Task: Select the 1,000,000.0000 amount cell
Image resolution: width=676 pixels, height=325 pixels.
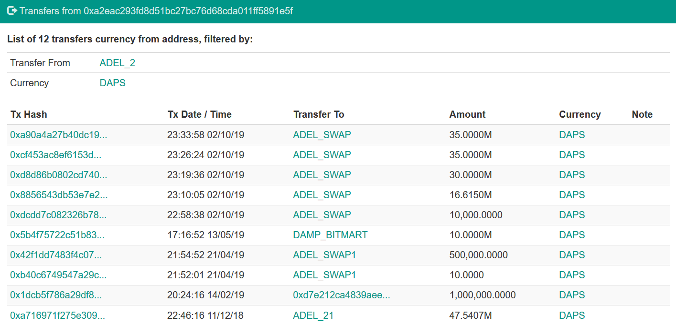Action: (483, 295)
